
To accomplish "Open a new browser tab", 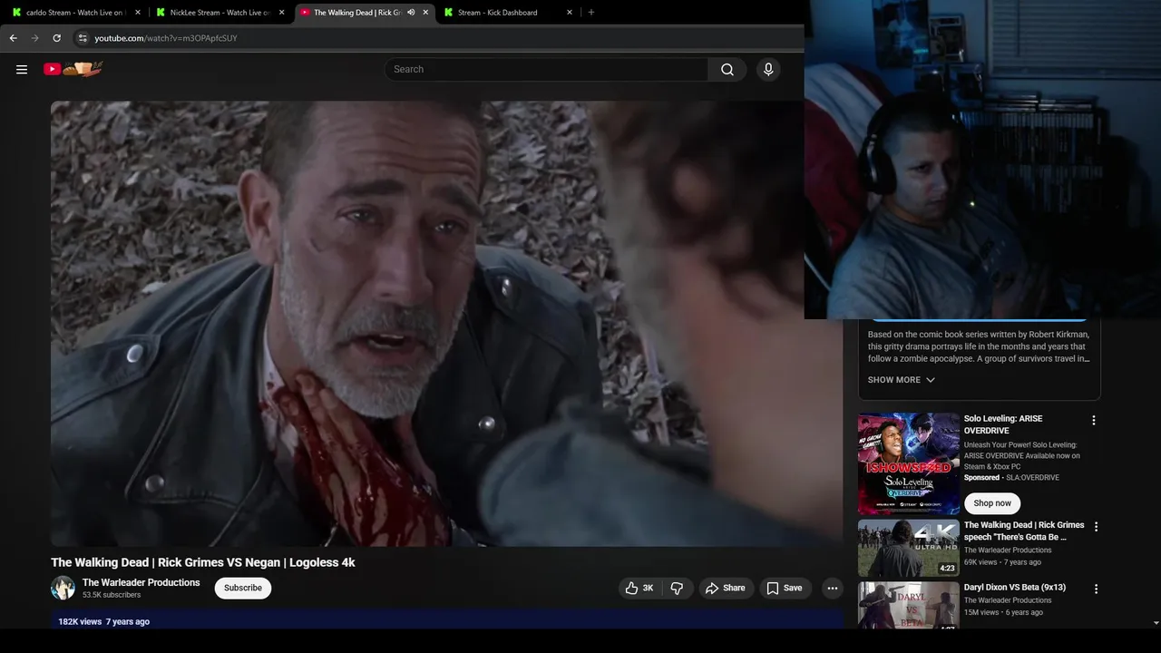I will (x=591, y=13).
